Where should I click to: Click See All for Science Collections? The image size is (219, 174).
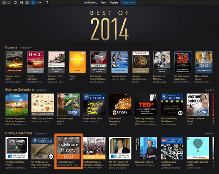pos(209,90)
